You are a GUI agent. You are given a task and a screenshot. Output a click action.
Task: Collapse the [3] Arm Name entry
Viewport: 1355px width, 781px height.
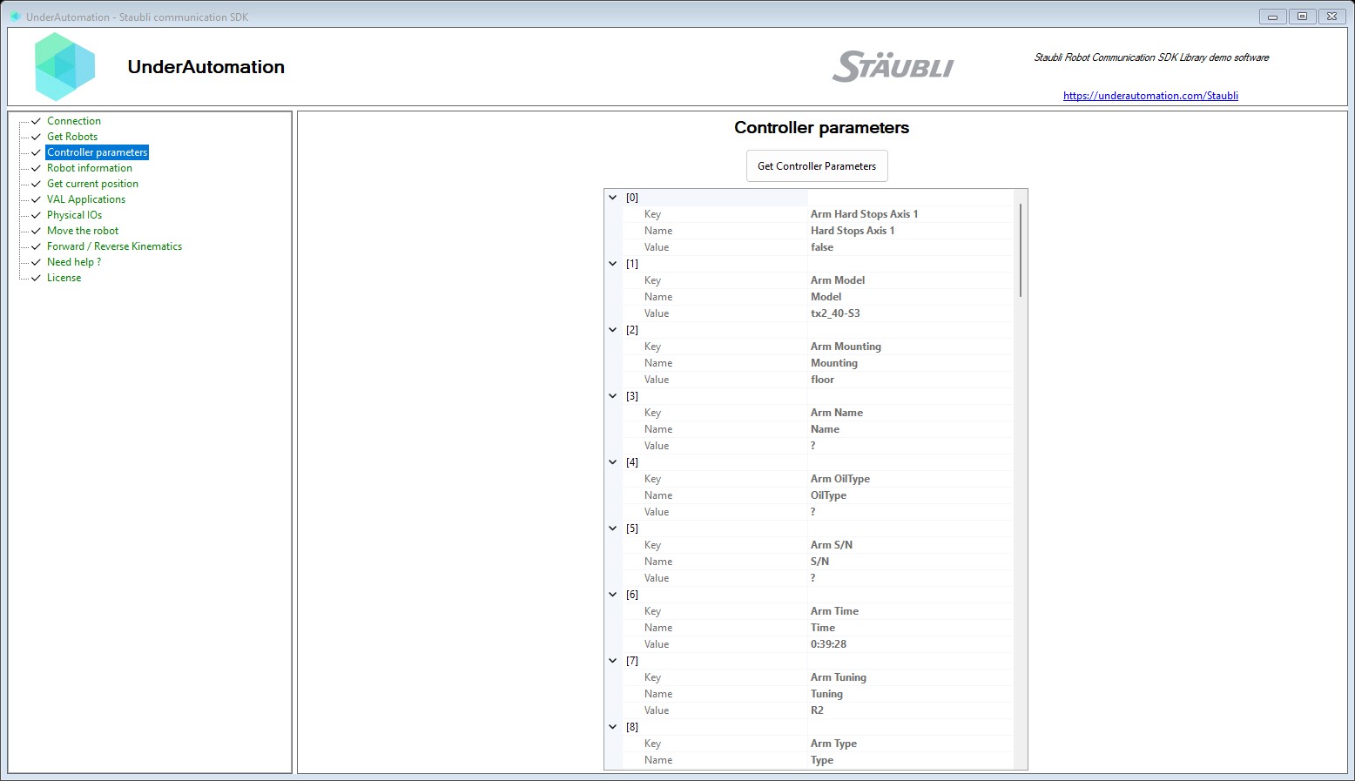pos(612,395)
